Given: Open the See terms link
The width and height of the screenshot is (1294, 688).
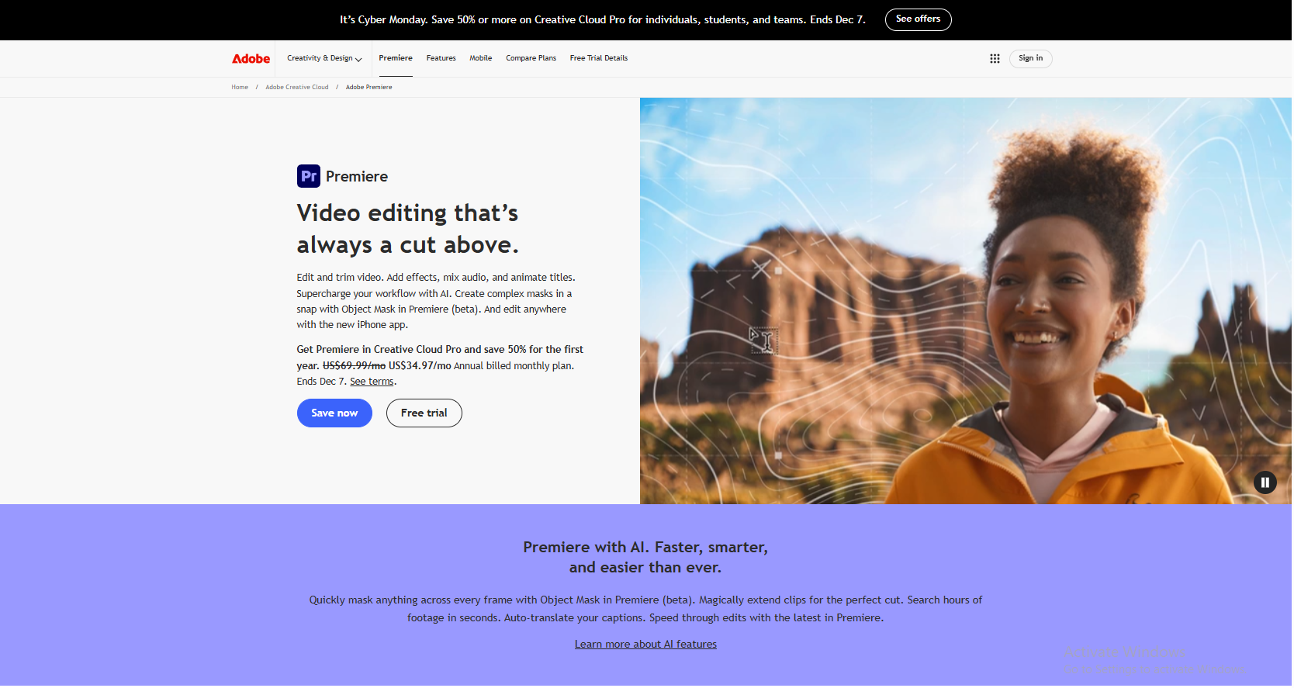Looking at the screenshot, I should click(x=372, y=382).
